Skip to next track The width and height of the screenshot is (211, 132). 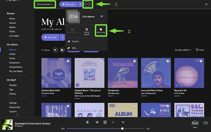(113, 122)
